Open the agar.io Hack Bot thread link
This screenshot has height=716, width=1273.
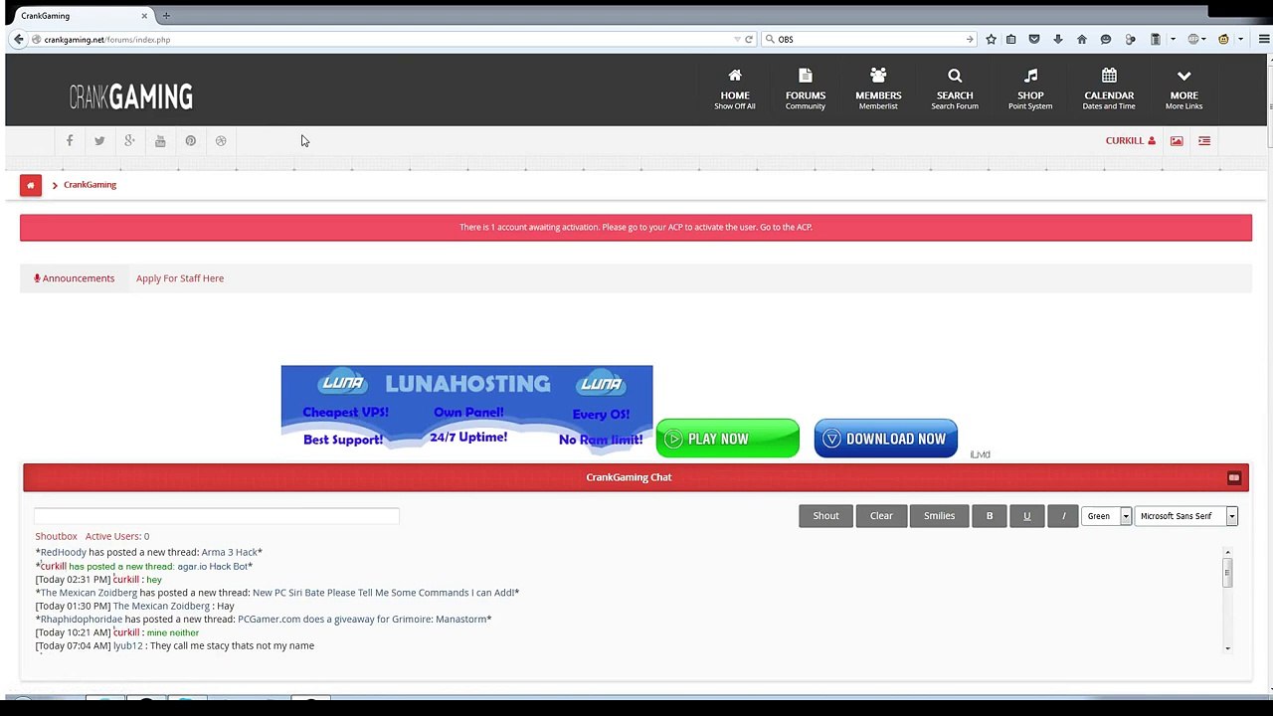[x=213, y=567]
